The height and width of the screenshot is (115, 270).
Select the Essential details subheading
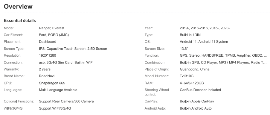(x=20, y=21)
